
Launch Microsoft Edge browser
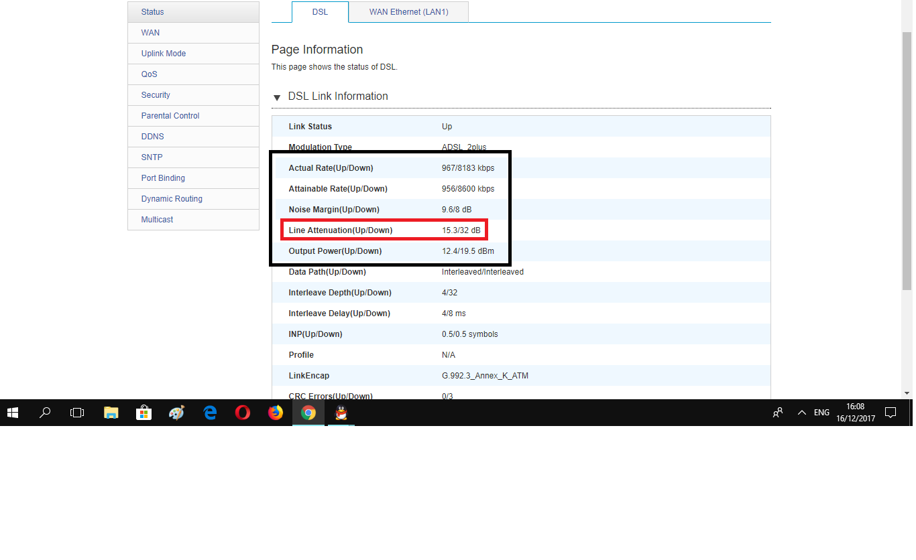click(210, 413)
